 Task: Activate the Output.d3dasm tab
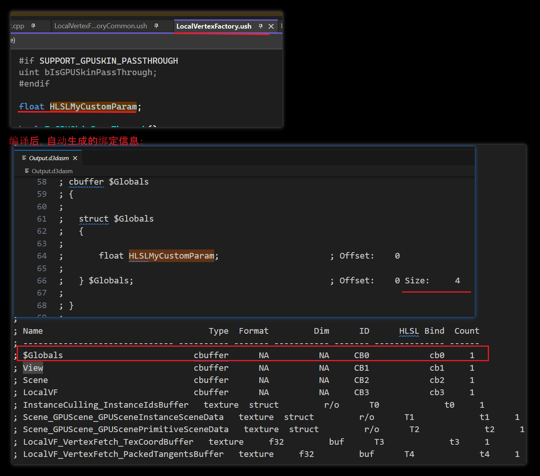tap(49, 158)
